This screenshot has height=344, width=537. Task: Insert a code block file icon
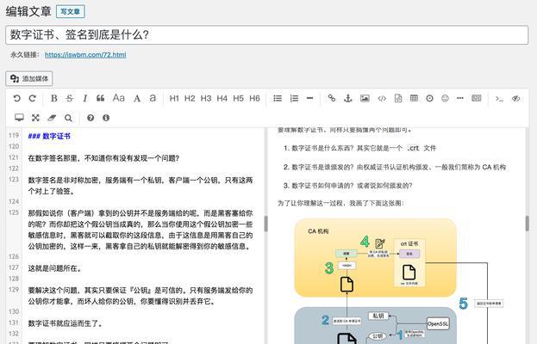point(398,98)
